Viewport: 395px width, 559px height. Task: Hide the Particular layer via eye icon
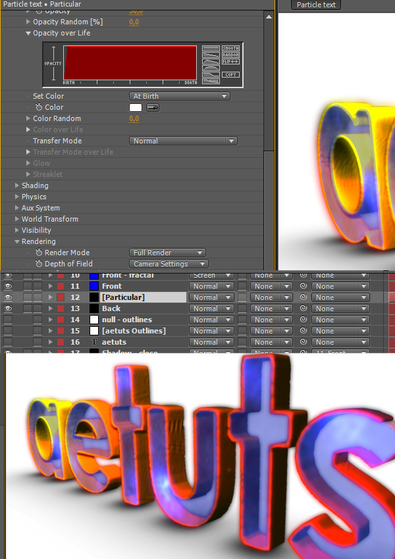pos(8,297)
